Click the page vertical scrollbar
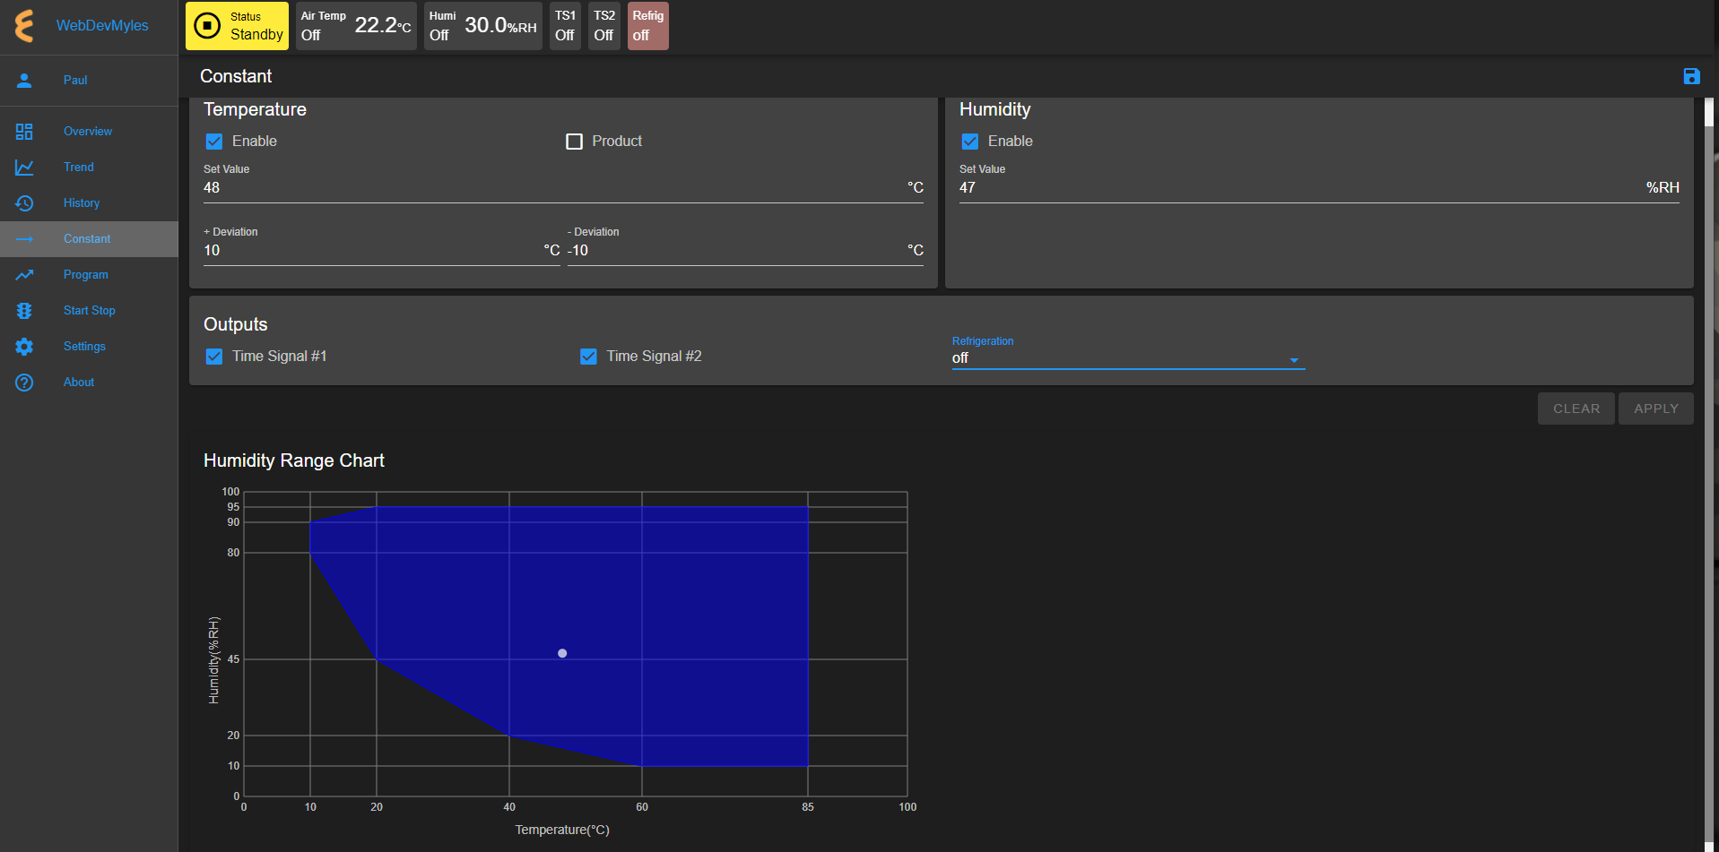Viewport: 1719px width, 852px height. (x=1709, y=475)
